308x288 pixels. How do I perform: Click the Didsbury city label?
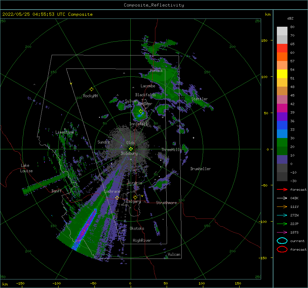click(x=129, y=153)
